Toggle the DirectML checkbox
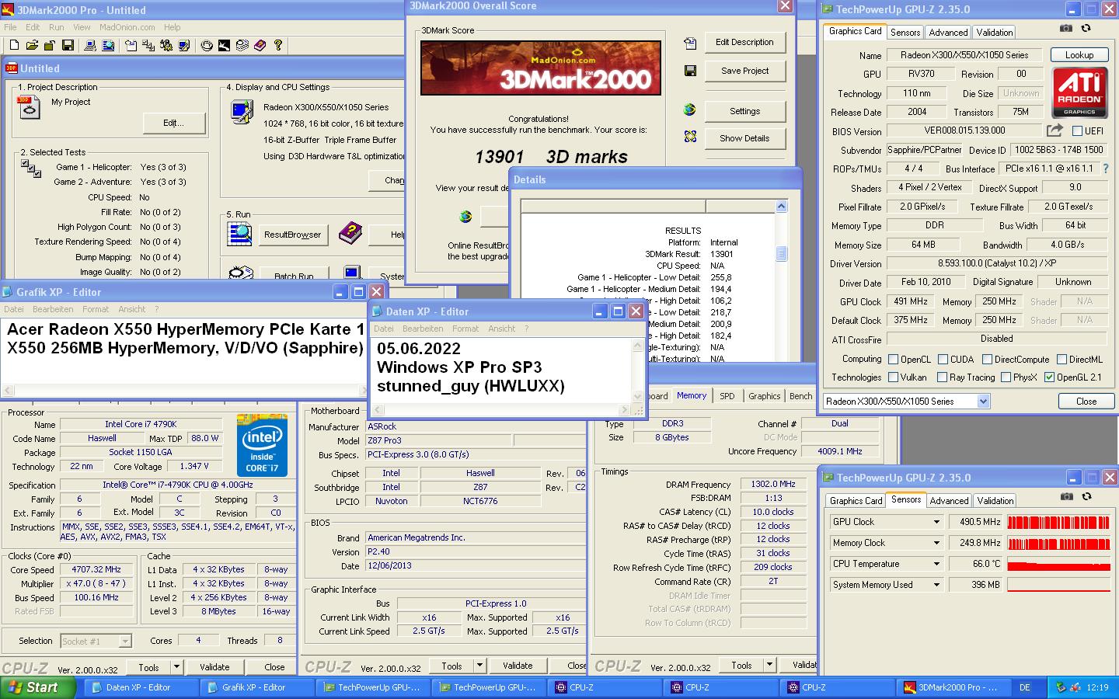The image size is (1119, 699). coord(1061,360)
